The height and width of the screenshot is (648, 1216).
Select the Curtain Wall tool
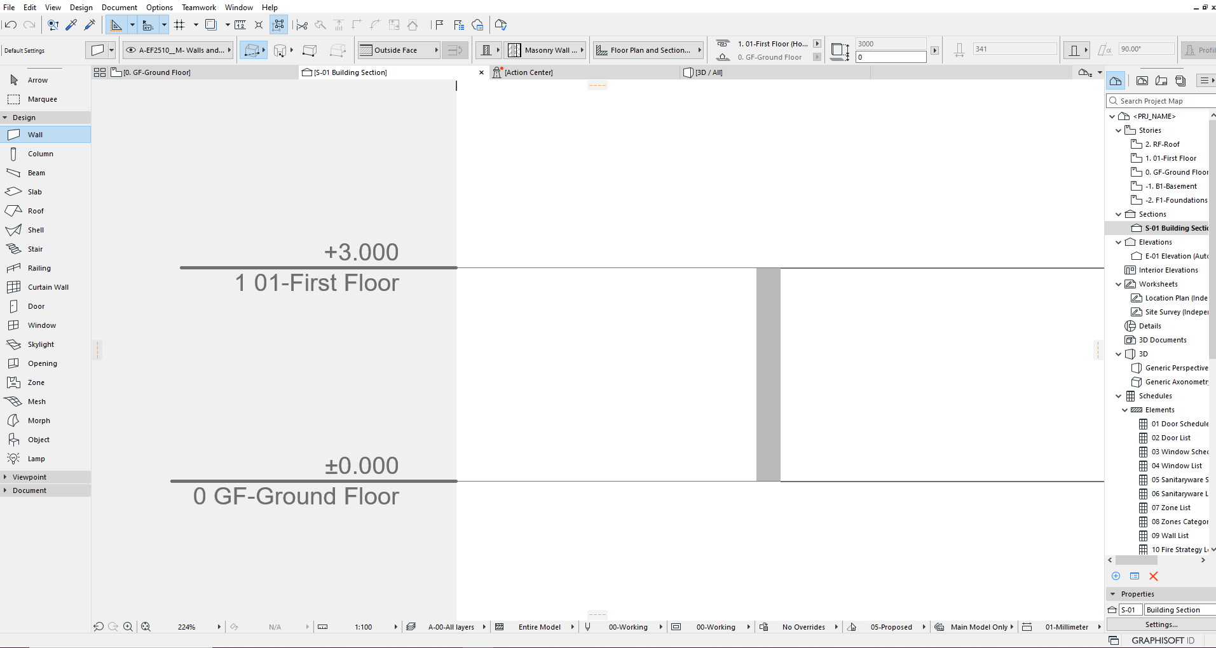tap(48, 287)
